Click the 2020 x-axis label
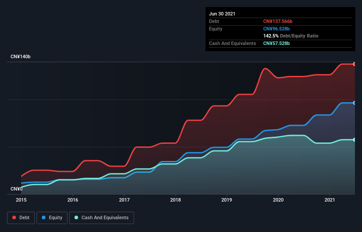The width and height of the screenshot is (362, 232). 278,200
